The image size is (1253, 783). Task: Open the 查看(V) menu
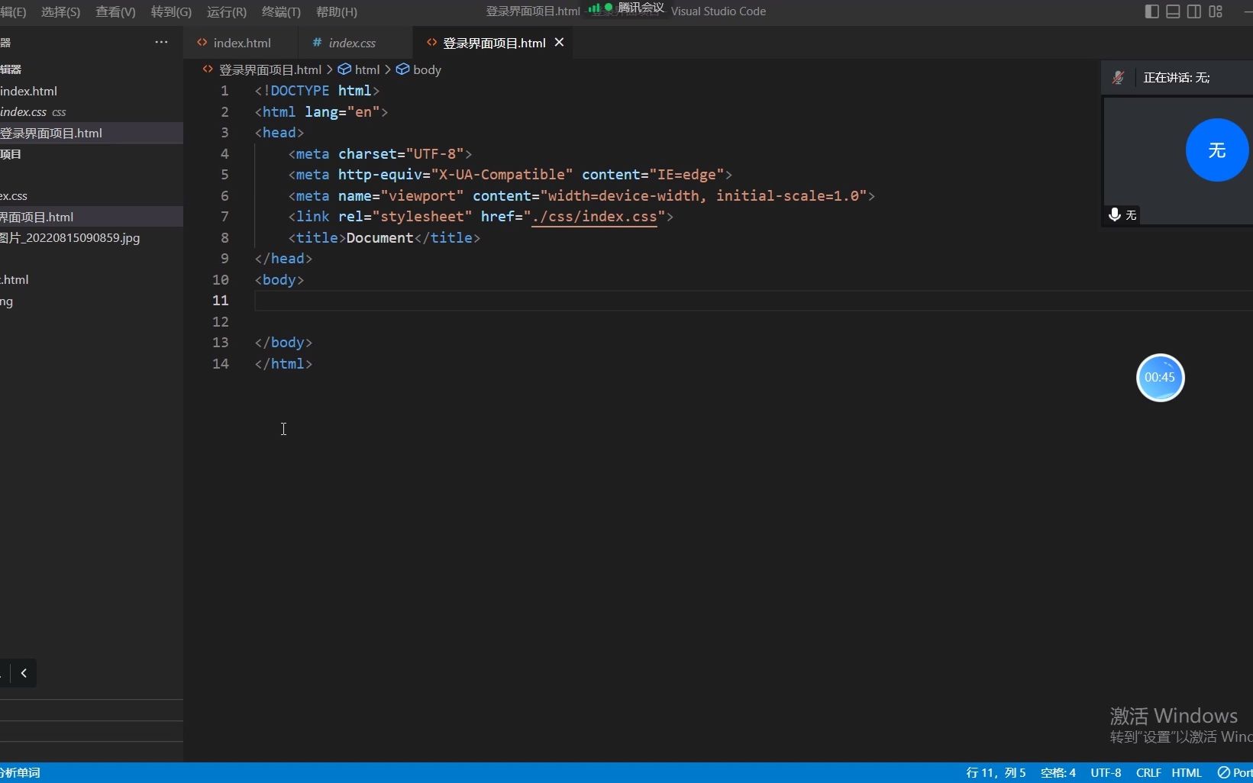pyautogui.click(x=115, y=11)
